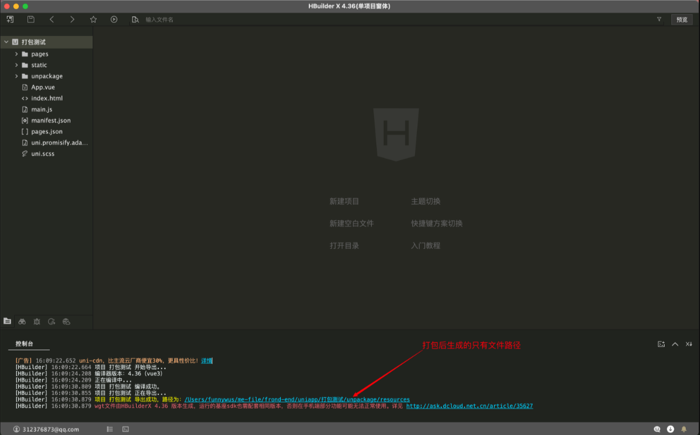700x435 pixels.
Task: Open the ask.dcloud.net.cn article 35627 link
Action: [x=470, y=406]
